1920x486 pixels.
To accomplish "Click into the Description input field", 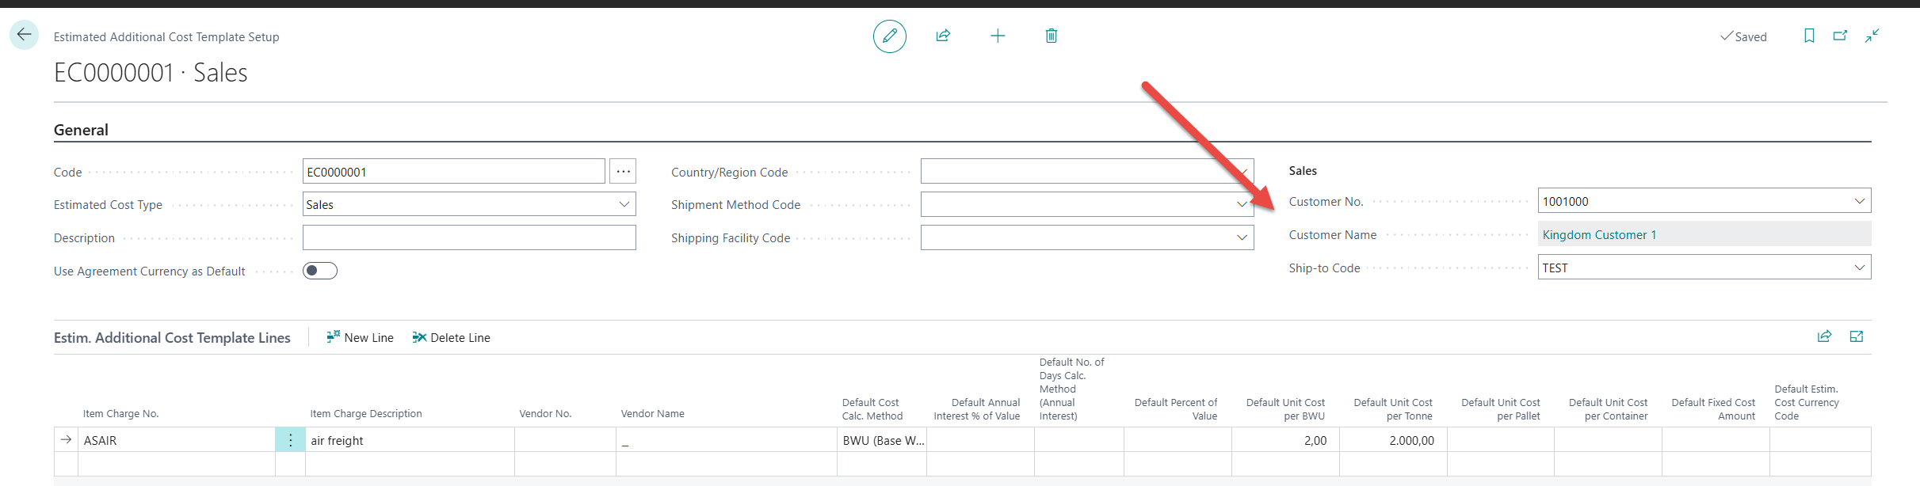I will 469,237.
